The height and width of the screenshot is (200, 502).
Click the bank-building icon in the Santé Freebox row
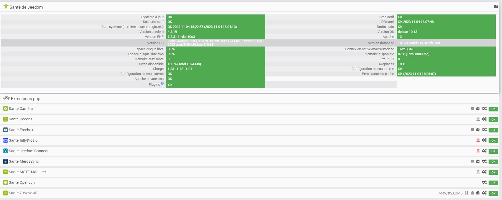(473, 130)
